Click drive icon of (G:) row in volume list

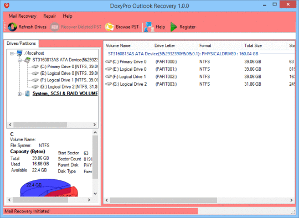coord(109,84)
